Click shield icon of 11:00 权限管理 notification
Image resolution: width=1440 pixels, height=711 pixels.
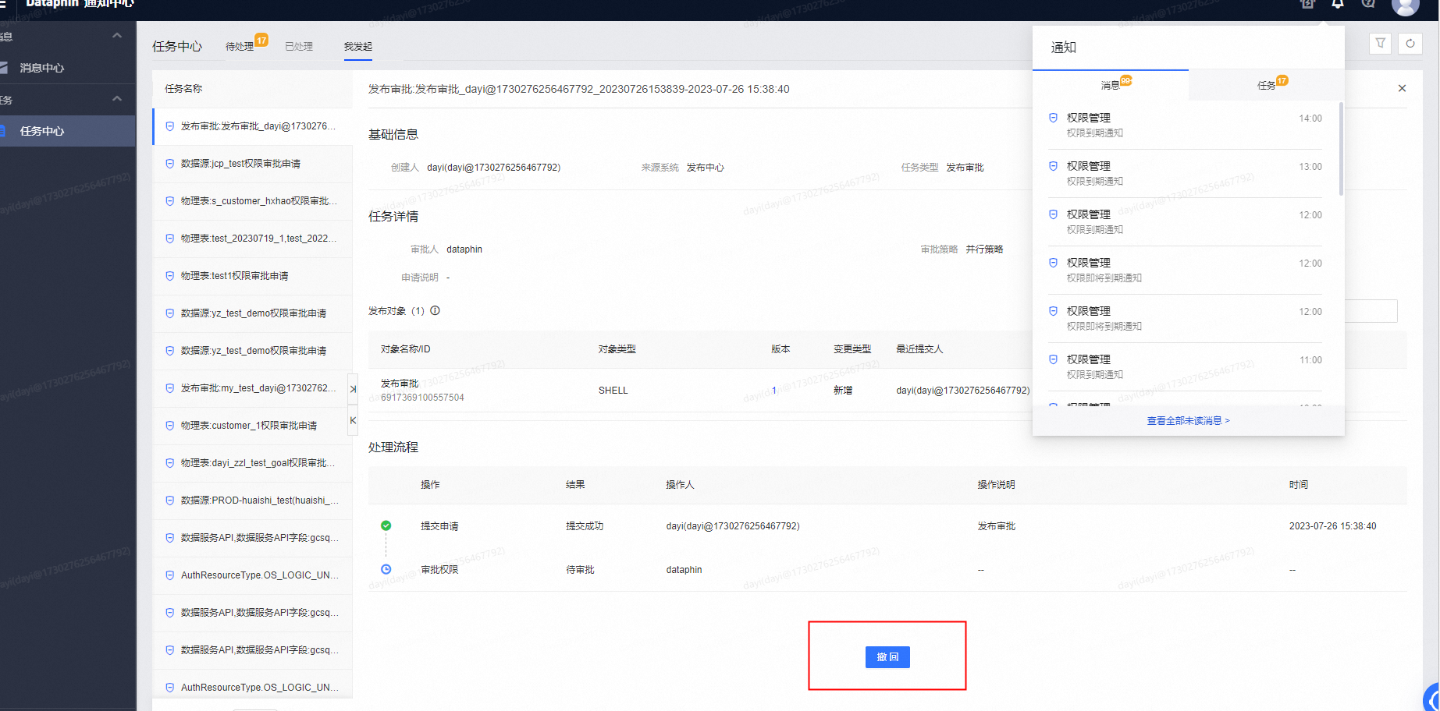(1053, 359)
